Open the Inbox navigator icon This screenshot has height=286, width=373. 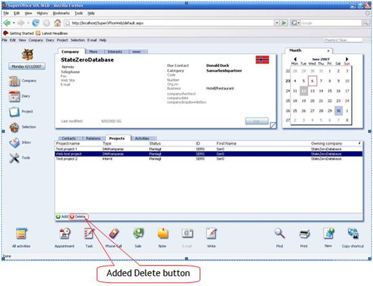pos(14,142)
